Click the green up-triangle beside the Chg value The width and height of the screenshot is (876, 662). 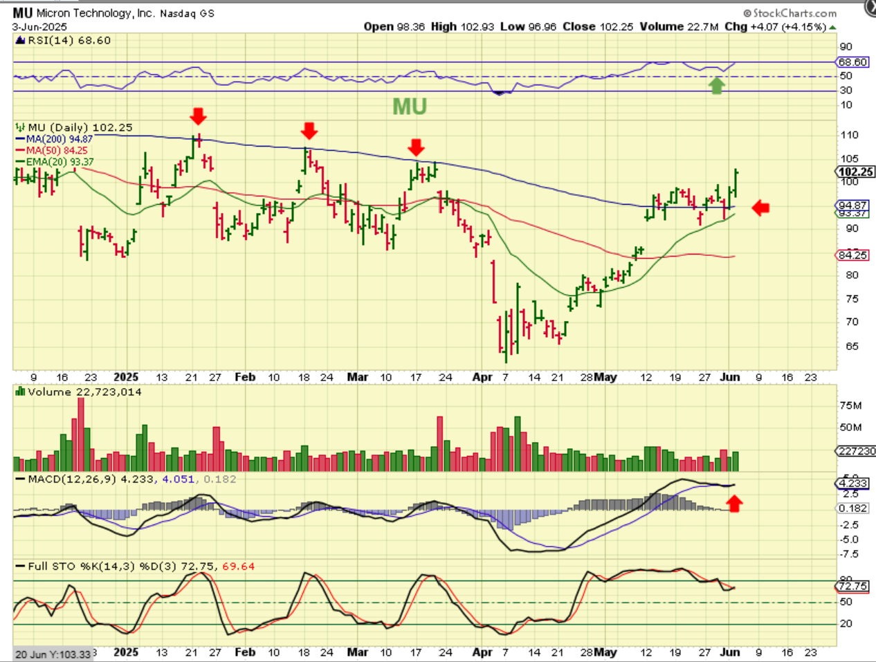click(832, 27)
